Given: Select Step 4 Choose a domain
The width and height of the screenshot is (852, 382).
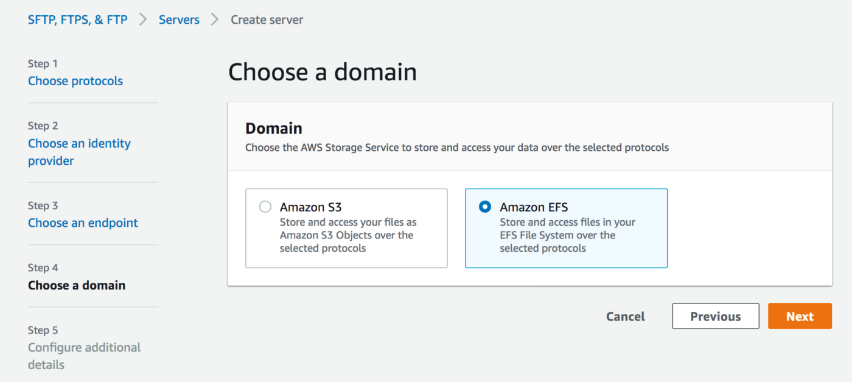Looking at the screenshot, I should click(76, 285).
